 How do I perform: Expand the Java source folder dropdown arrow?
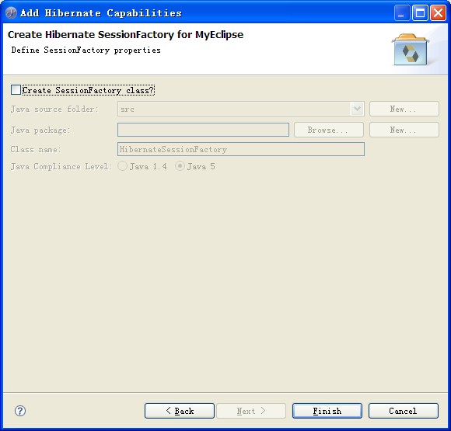(357, 109)
